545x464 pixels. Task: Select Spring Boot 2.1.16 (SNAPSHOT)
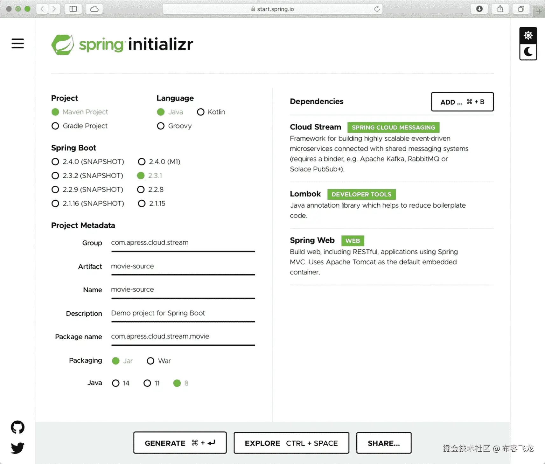[88, 204]
